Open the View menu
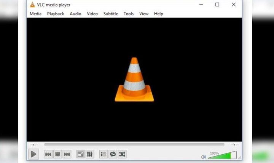 [144, 14]
